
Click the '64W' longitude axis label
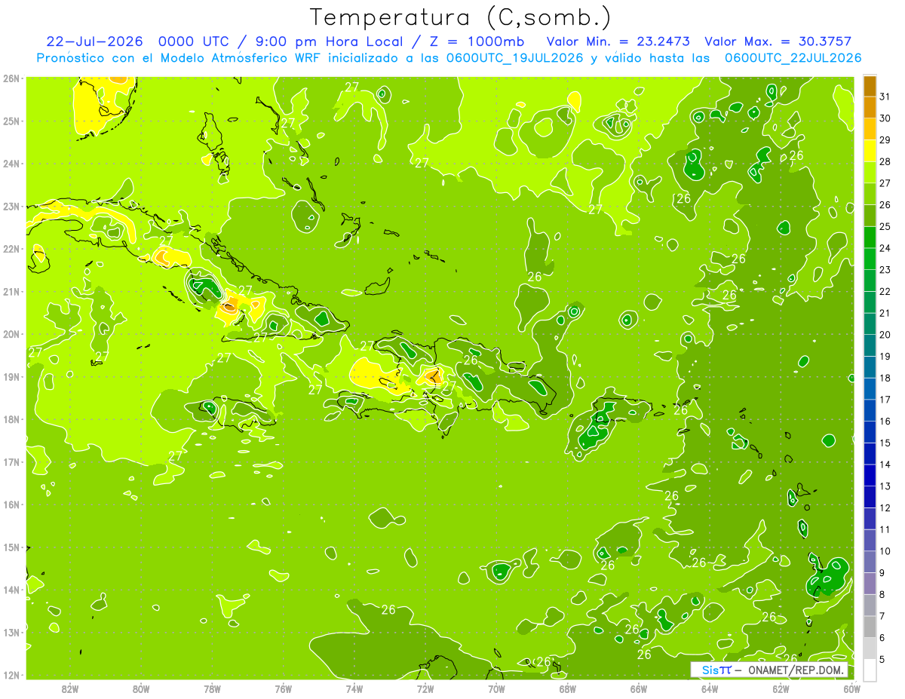[x=710, y=689]
